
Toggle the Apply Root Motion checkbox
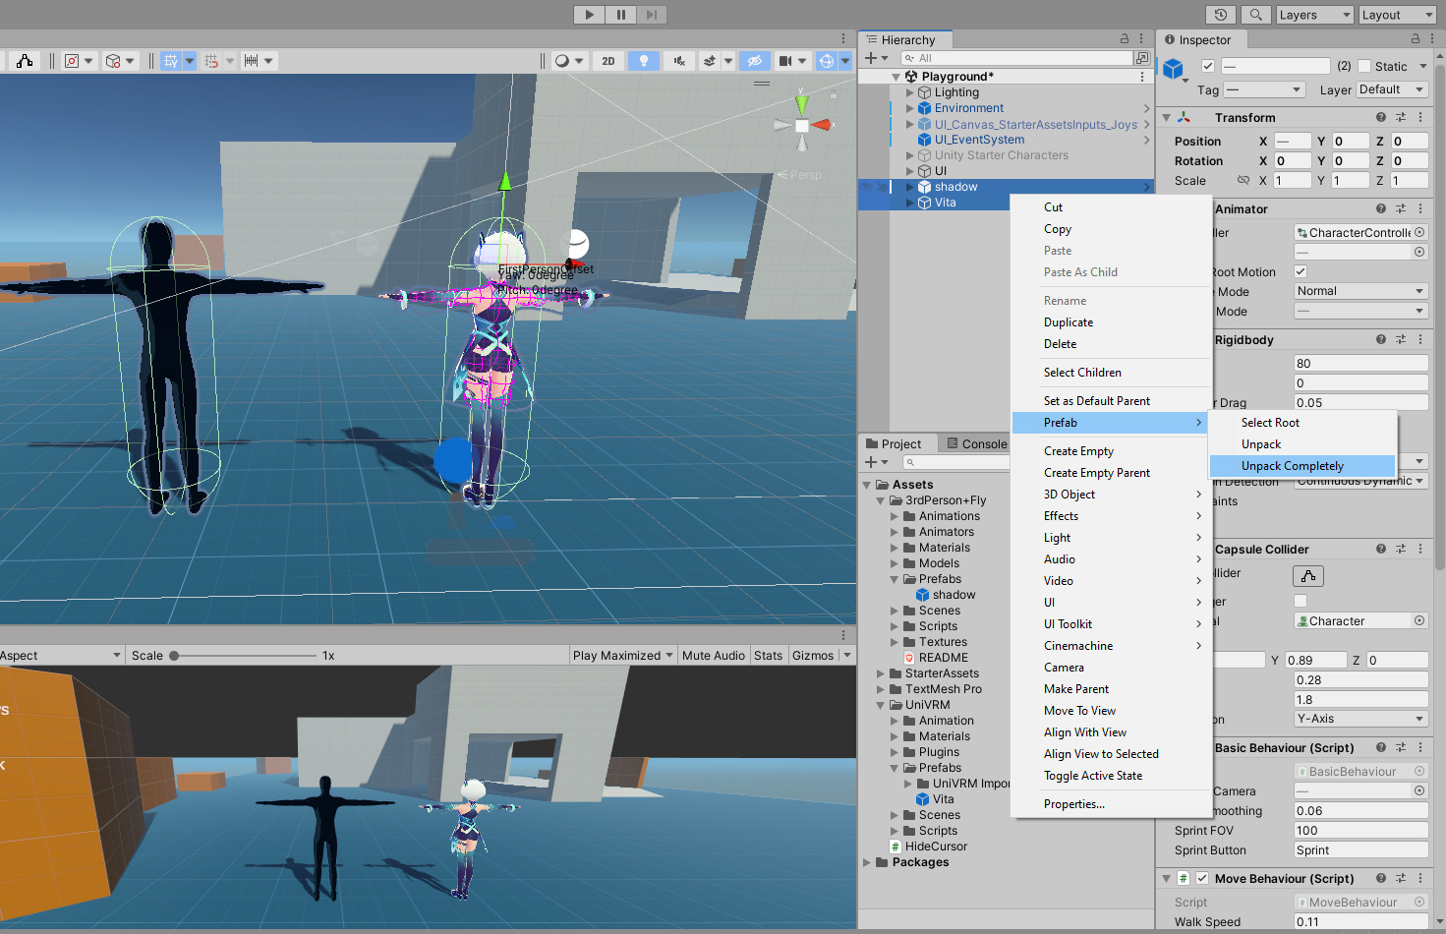(1301, 271)
